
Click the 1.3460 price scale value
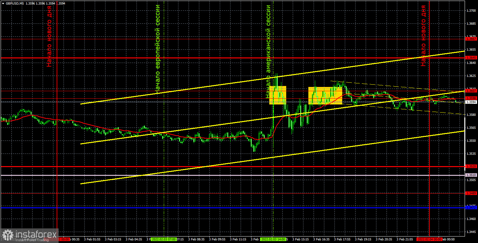coord(471,219)
